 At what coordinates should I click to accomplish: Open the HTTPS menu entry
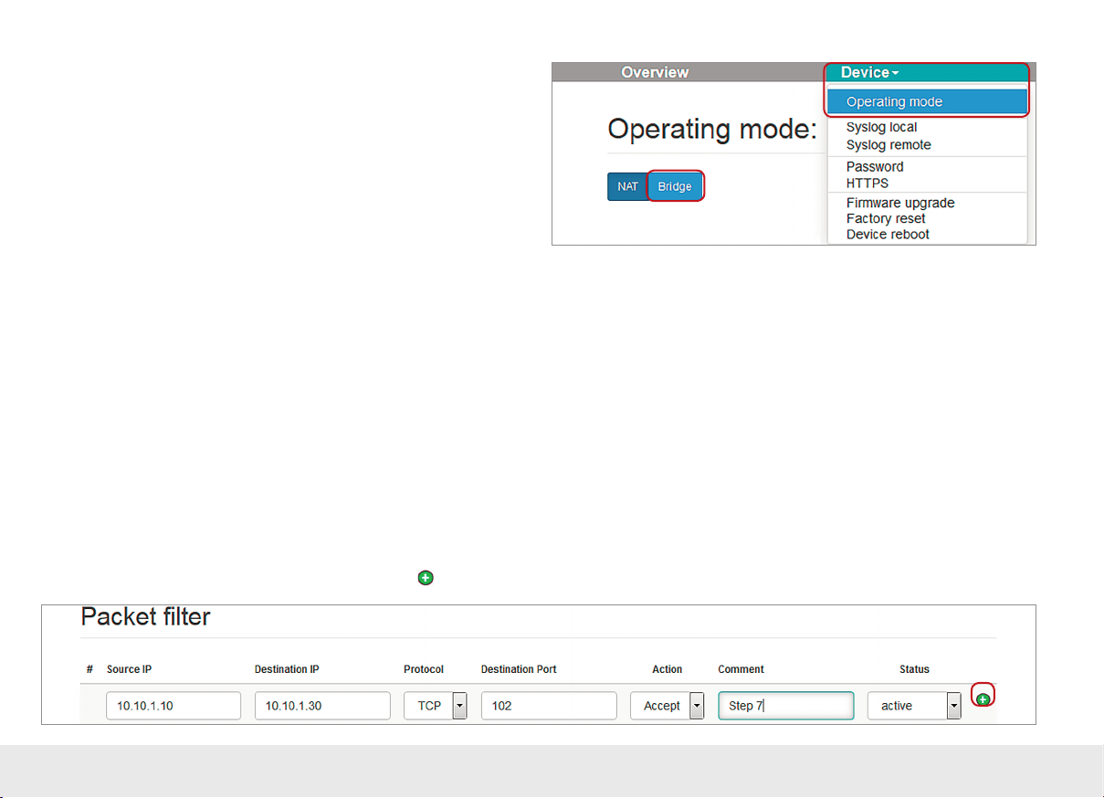point(867,184)
